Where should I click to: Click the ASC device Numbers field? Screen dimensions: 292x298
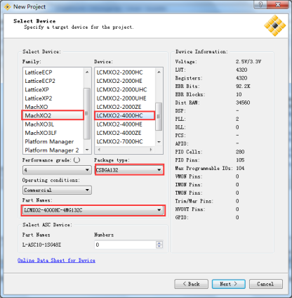126,245
